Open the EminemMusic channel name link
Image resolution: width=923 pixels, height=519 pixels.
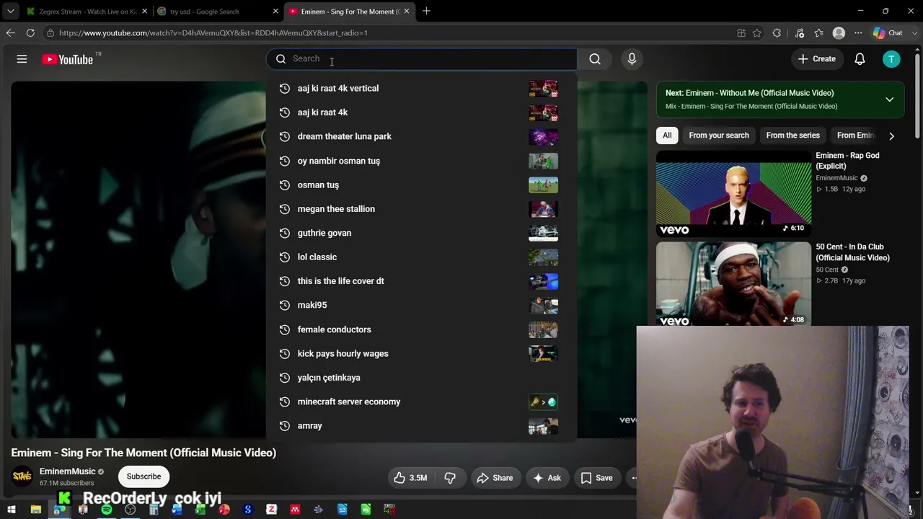coord(67,471)
